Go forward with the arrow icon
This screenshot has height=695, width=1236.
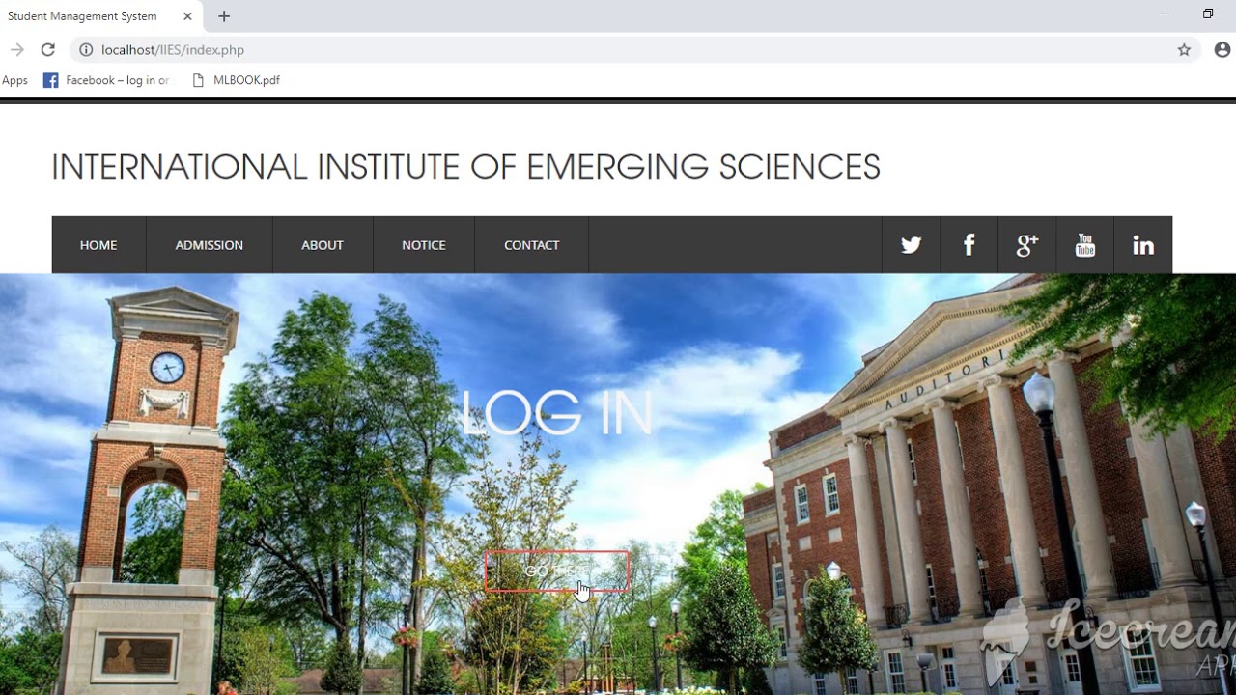(x=16, y=50)
